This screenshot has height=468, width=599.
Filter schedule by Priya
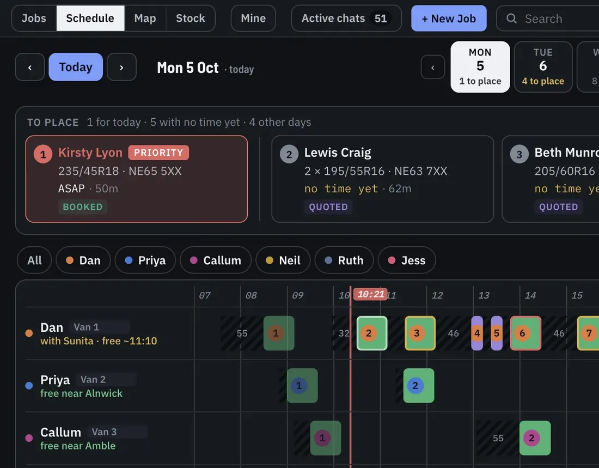pos(145,260)
